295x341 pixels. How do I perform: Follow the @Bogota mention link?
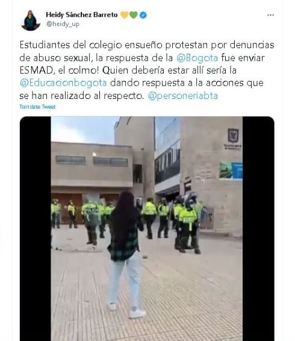197,58
